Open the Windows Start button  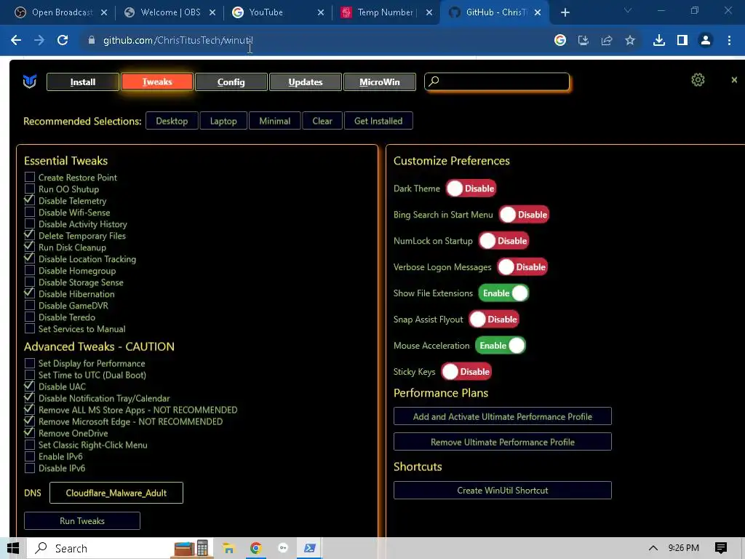13,548
